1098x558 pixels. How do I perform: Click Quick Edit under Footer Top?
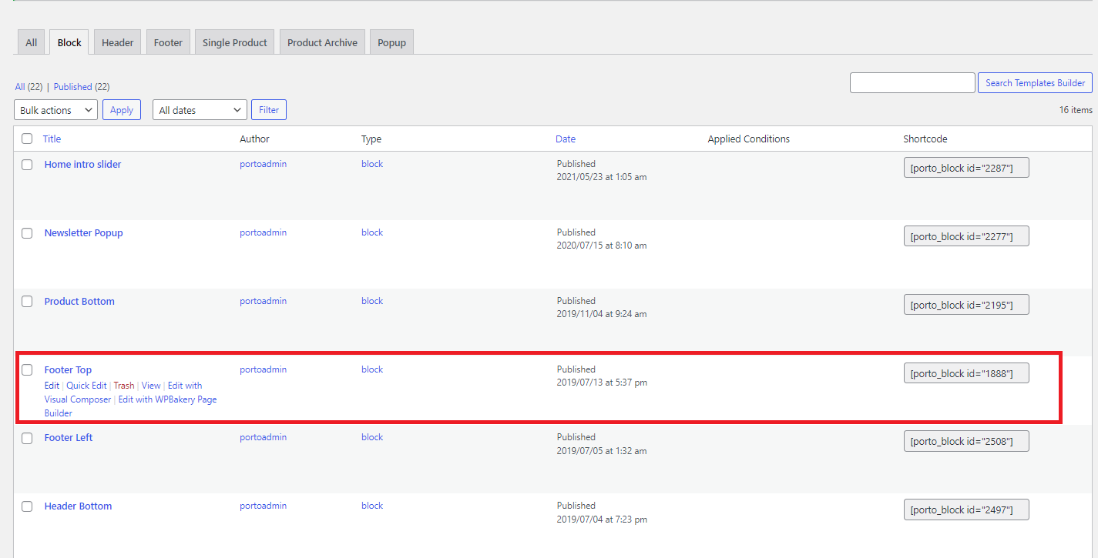[x=86, y=386]
